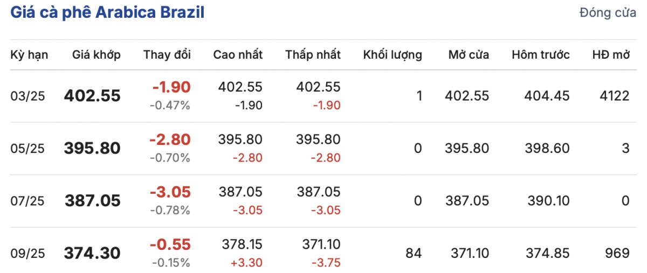Screen dimensions: 647x273
Task: Click the volume value 84
Action: click(415, 253)
